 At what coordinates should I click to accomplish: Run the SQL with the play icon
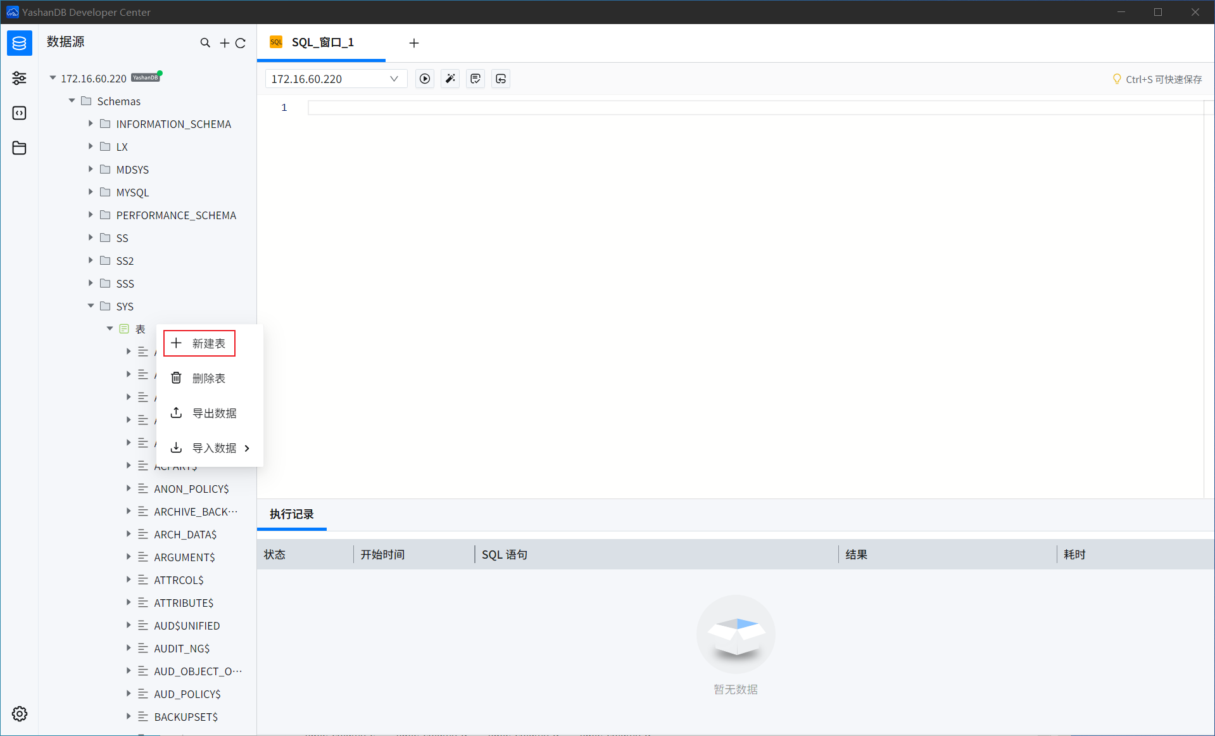point(424,79)
